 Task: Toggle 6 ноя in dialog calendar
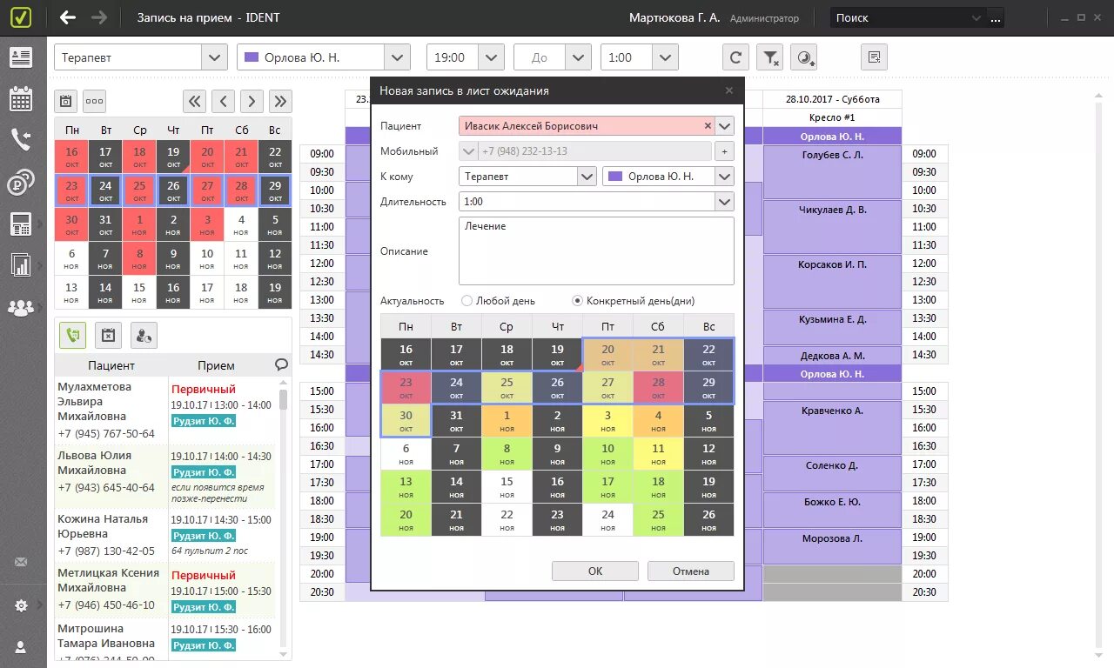coord(406,453)
